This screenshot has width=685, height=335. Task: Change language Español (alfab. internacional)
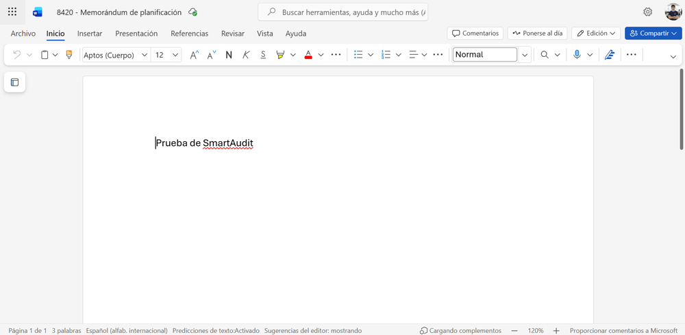point(127,331)
